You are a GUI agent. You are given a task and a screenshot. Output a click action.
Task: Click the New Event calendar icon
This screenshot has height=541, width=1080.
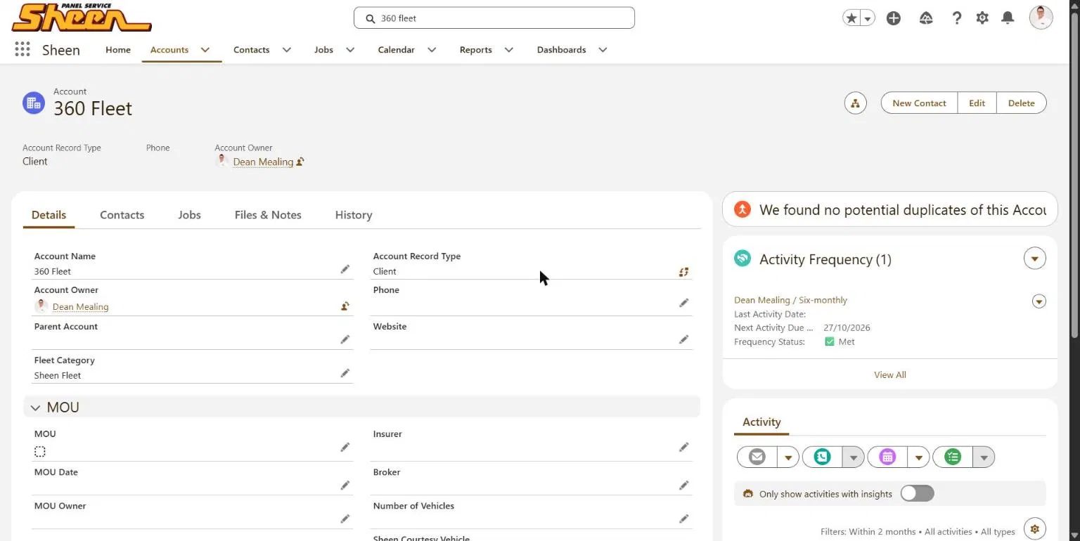(887, 457)
